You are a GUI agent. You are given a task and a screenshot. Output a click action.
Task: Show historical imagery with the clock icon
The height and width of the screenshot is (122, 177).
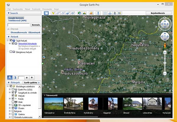click(79, 13)
